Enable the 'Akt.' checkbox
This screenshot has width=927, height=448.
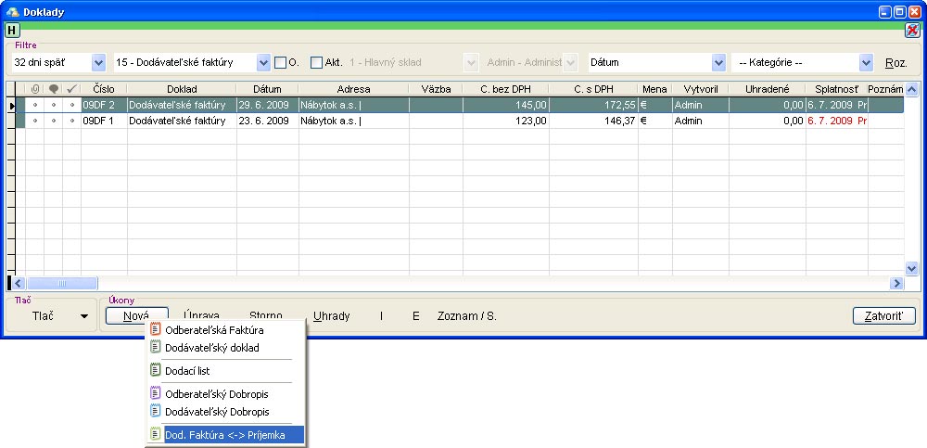tap(316, 63)
